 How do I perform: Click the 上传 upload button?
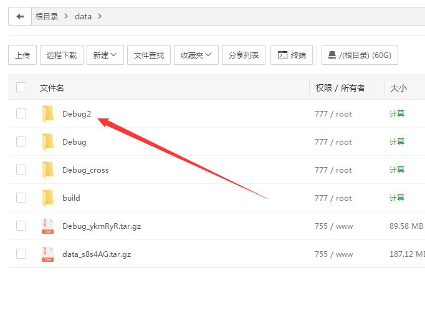(x=22, y=55)
